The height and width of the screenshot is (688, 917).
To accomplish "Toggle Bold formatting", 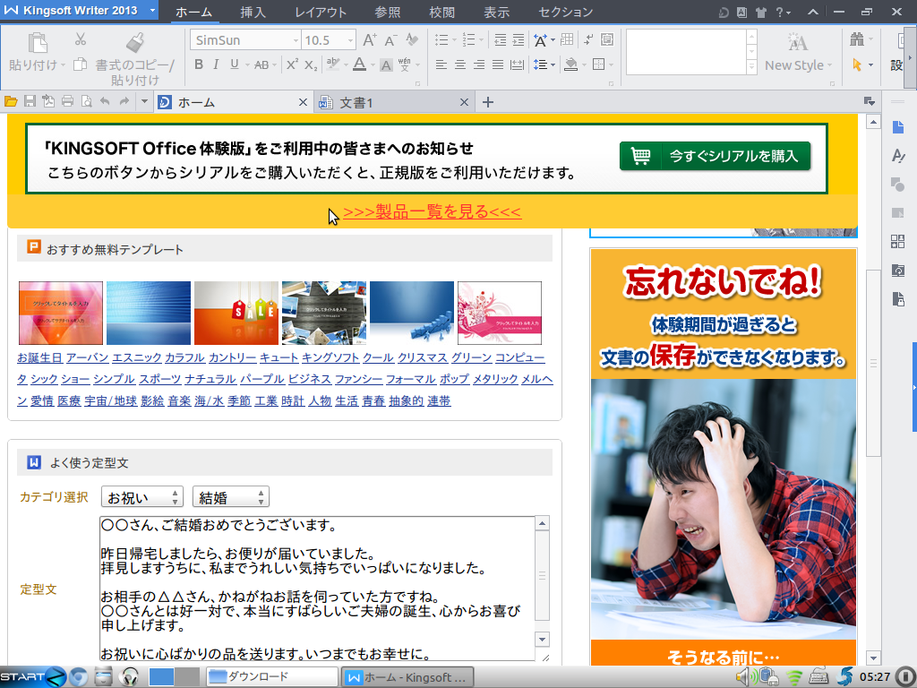I will [x=199, y=64].
